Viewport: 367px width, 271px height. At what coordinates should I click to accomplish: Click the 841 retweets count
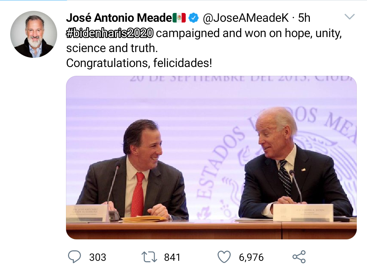point(172,257)
